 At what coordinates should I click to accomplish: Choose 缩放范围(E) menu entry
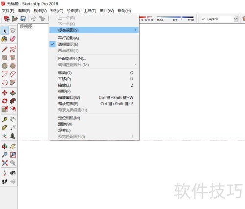click(94, 104)
